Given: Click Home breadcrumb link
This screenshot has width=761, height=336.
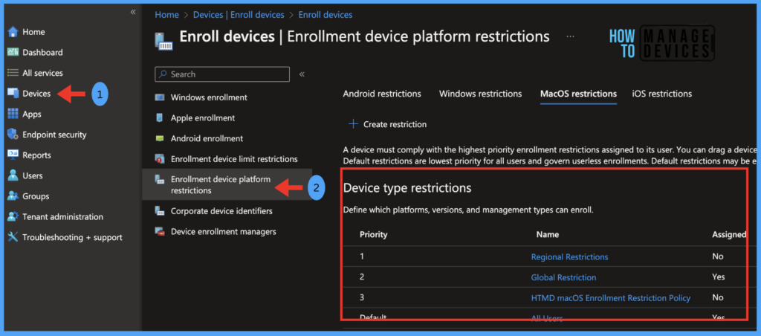Looking at the screenshot, I should pyautogui.click(x=166, y=15).
